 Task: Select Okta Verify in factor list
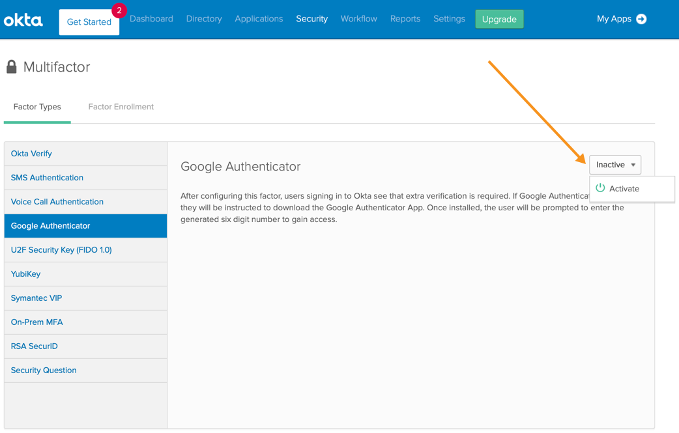click(x=31, y=154)
